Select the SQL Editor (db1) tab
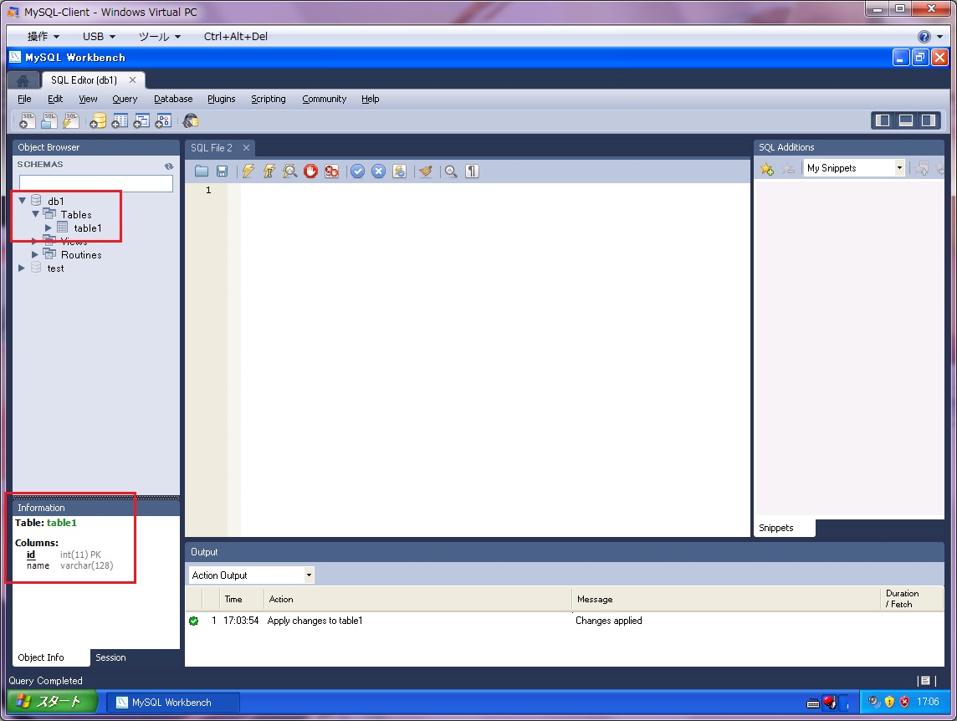The image size is (957, 721). coord(84,80)
